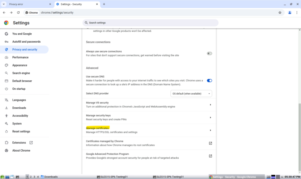
Task: Enable Always use secure connections toggle
Action: [209, 54]
